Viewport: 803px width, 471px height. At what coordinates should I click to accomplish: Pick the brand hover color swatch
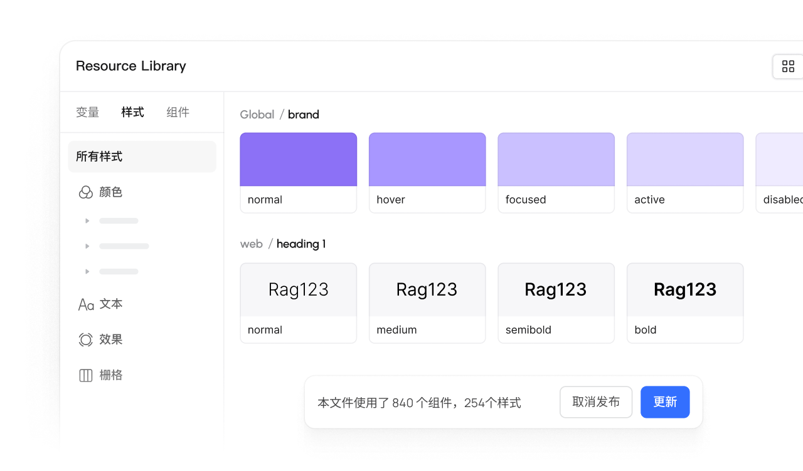pyautogui.click(x=427, y=160)
